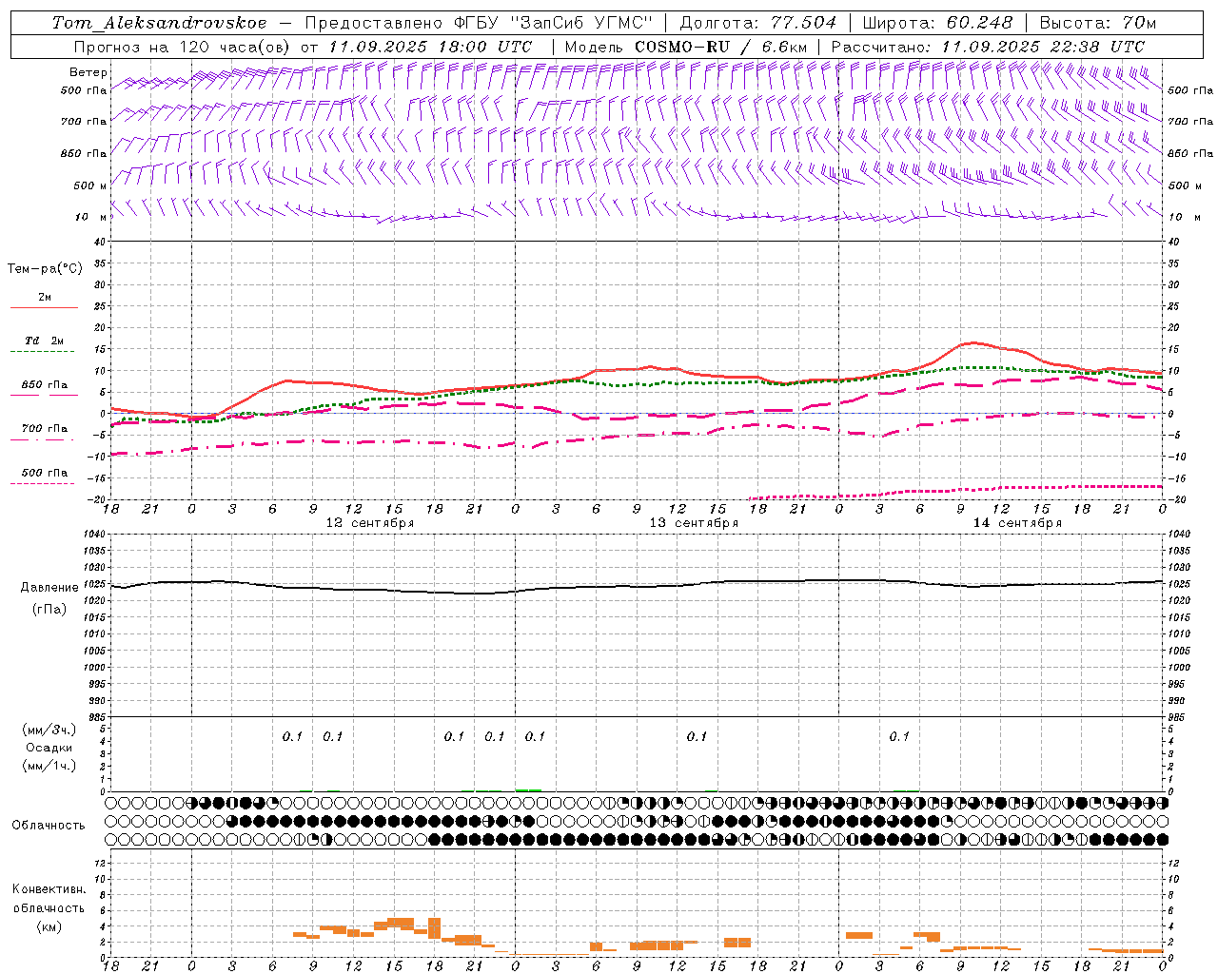Click the (гПа) unit label under Давление

(49, 609)
